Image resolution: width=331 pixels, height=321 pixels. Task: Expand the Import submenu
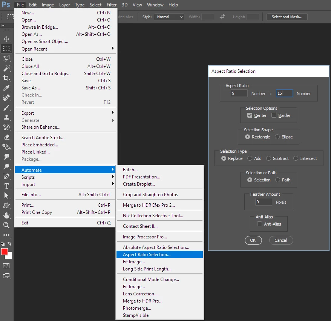(x=66, y=184)
